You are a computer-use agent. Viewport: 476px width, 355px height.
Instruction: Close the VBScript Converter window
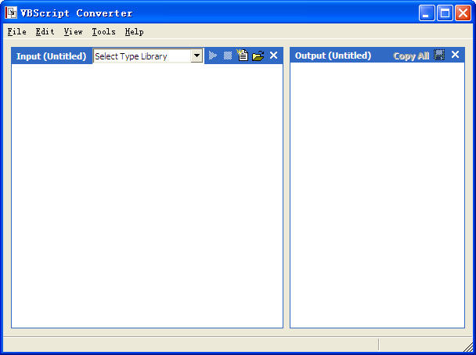coord(463,13)
